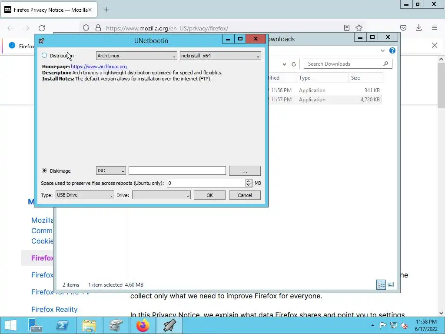Open the Firefox Reality link
This screenshot has height=334, width=445.
click(54, 309)
